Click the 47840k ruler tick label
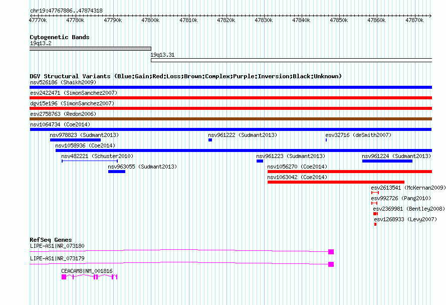 pos(301,21)
